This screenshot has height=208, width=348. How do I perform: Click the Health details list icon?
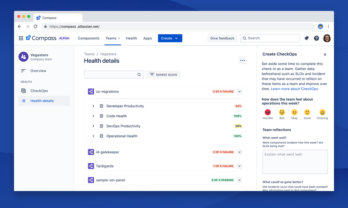(23, 101)
